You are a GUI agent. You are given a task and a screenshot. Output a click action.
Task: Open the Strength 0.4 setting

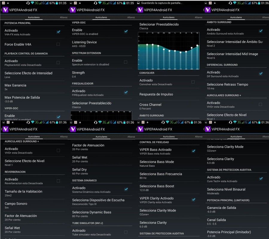tap(101, 74)
